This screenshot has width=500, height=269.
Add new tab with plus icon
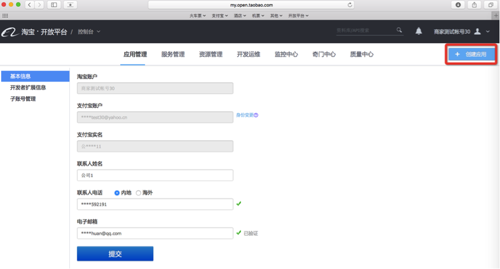point(496,15)
